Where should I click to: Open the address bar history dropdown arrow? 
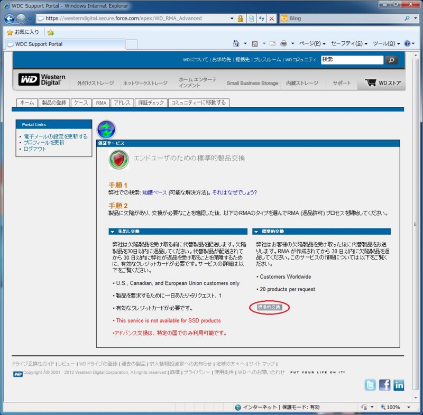pos(231,18)
